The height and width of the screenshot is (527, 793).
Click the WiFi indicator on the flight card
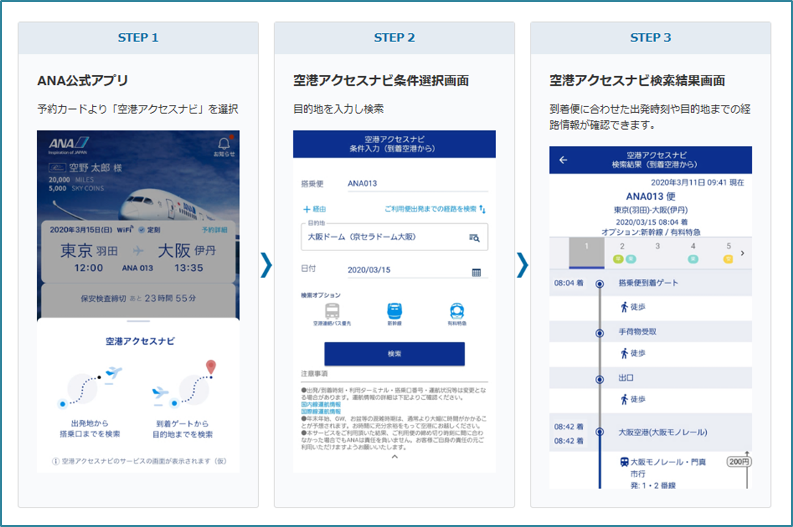125,230
